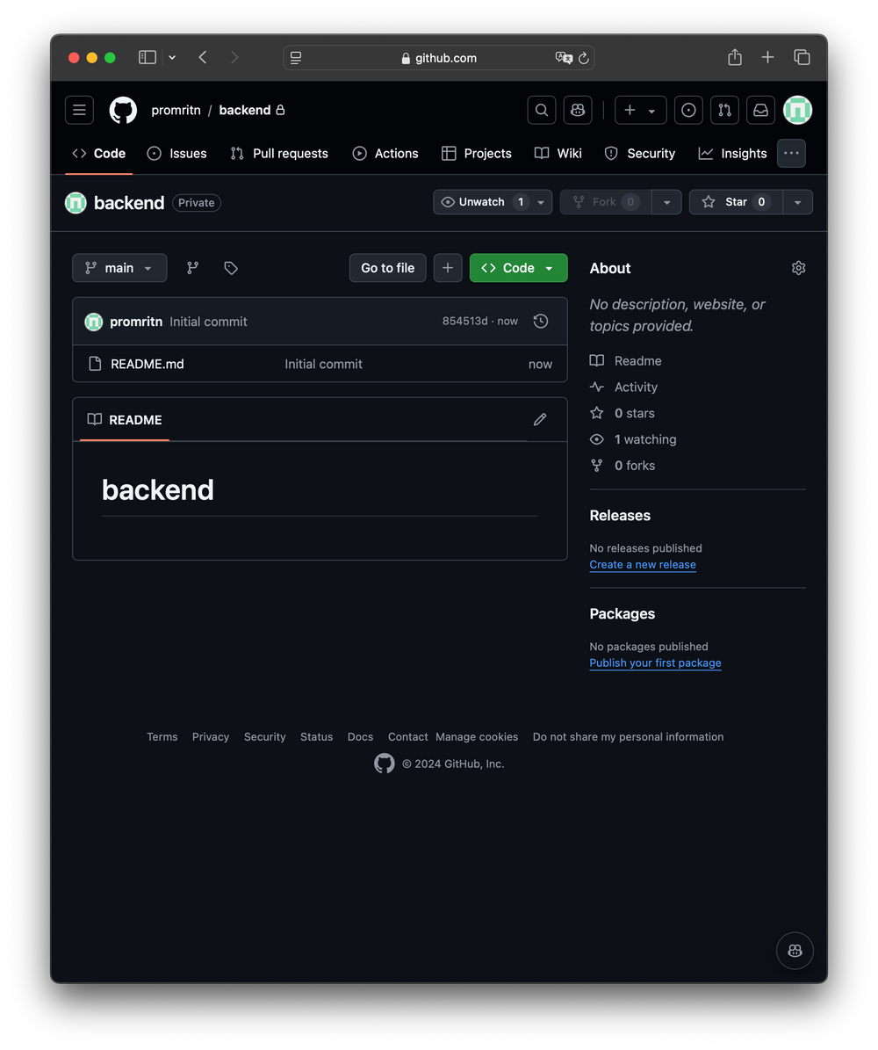878x1050 pixels.
Task: Reload the page in Safari
Action: 584,58
